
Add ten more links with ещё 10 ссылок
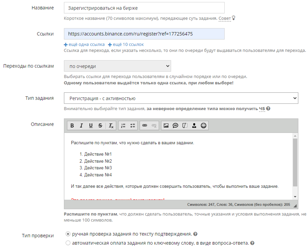[x=126, y=45]
